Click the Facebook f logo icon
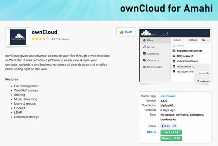The width and height of the screenshot is (218, 146). click(163, 126)
